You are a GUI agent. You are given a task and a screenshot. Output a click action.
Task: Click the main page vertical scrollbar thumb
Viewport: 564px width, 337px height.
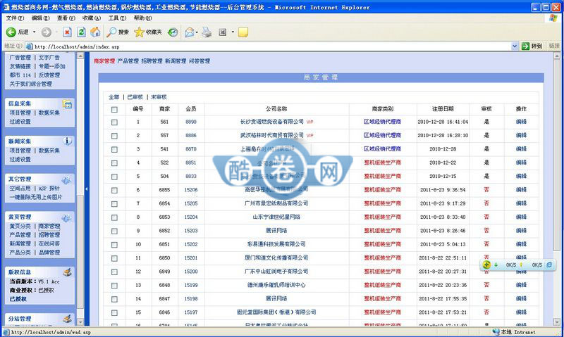557,155
